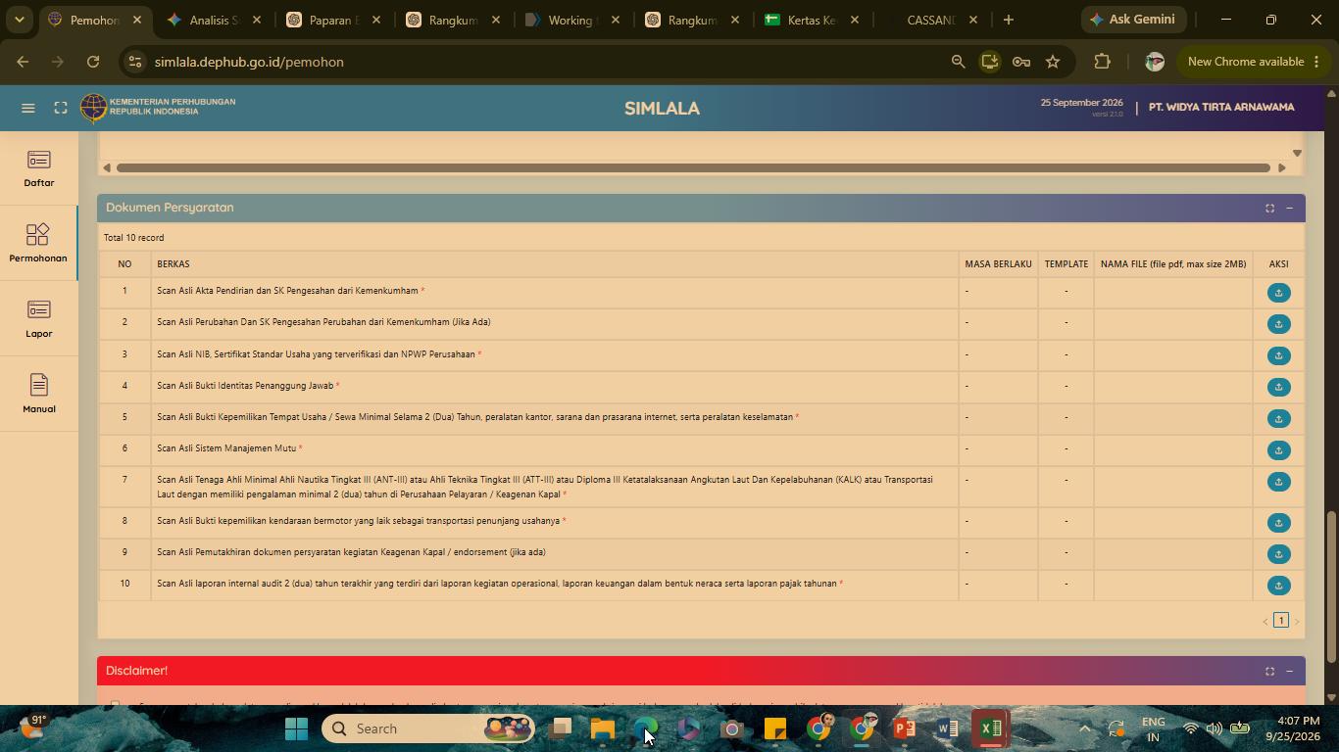Open the hamburger sidebar menu

[28, 108]
